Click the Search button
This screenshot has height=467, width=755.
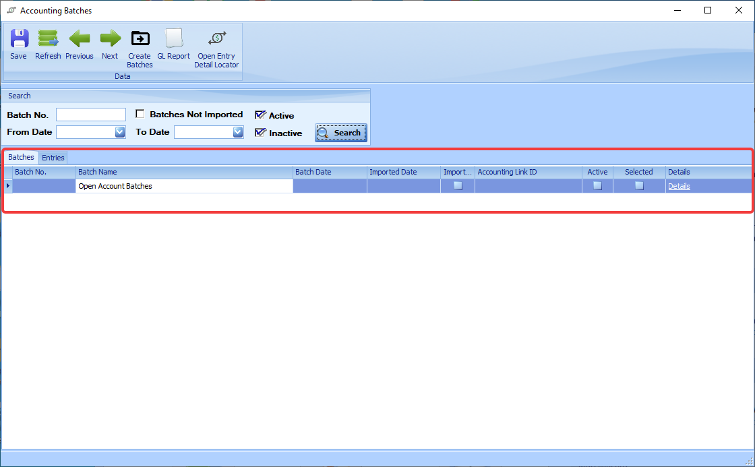tap(341, 133)
